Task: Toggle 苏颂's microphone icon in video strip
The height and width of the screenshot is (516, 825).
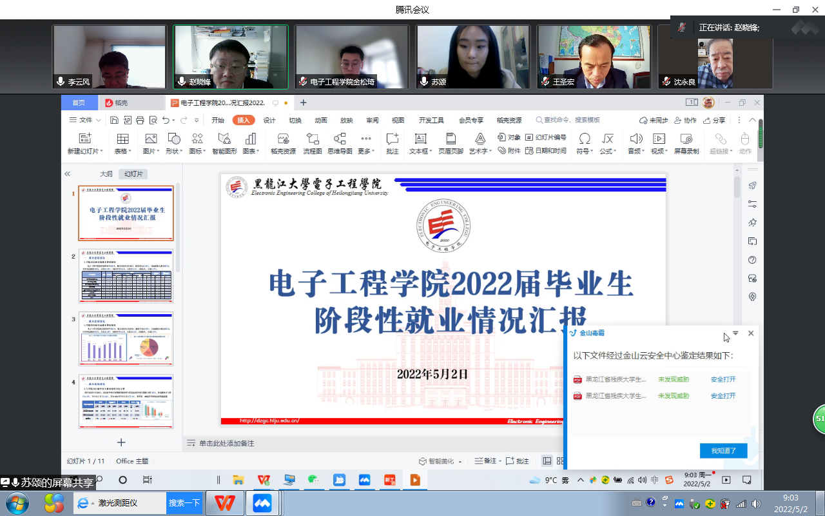Action: [424, 82]
